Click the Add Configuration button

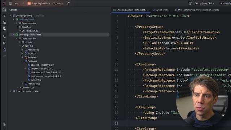tap(226, 3)
